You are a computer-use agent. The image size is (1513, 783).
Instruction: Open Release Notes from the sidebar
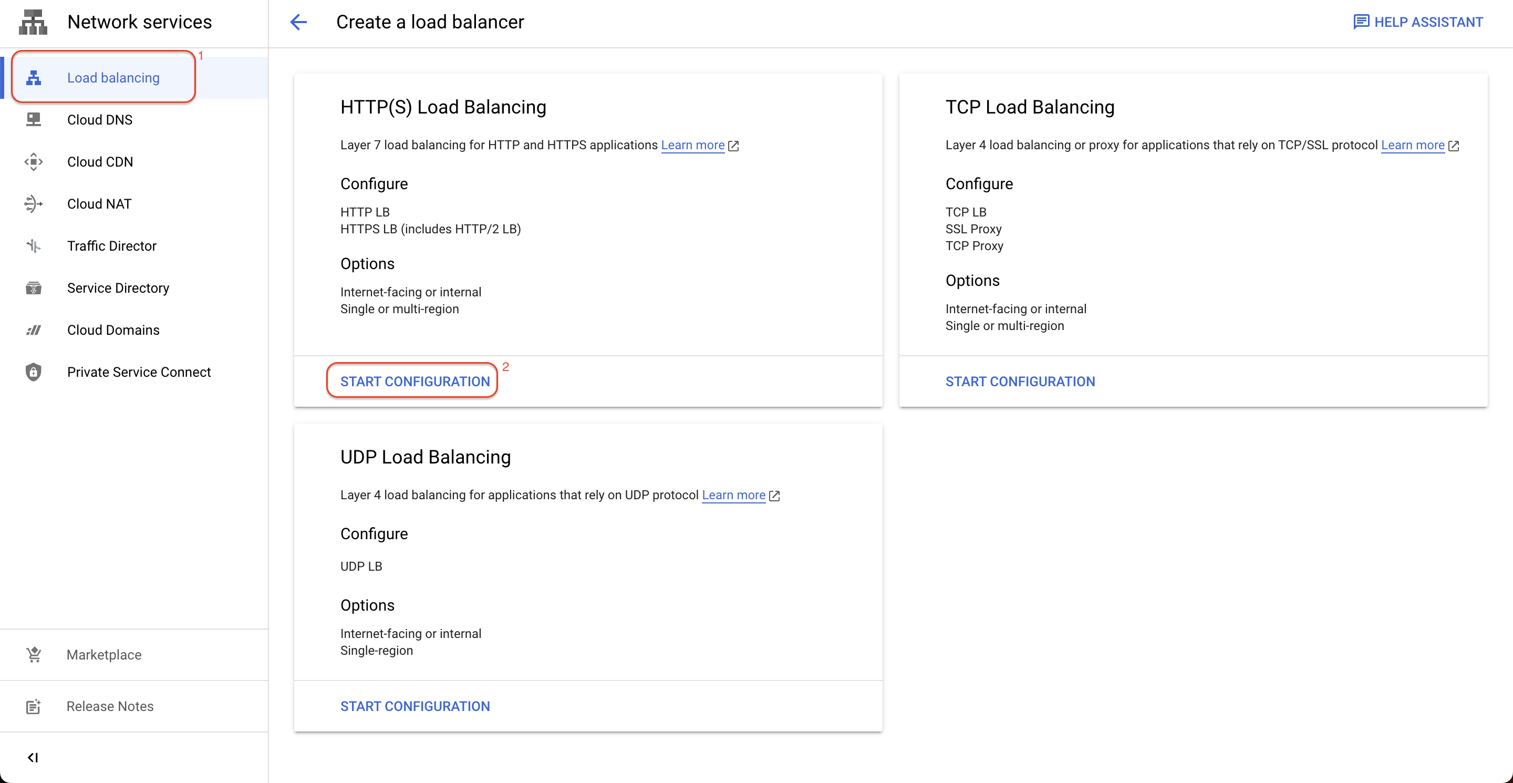point(109,706)
